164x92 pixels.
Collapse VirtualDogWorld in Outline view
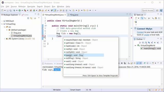tap(135, 45)
